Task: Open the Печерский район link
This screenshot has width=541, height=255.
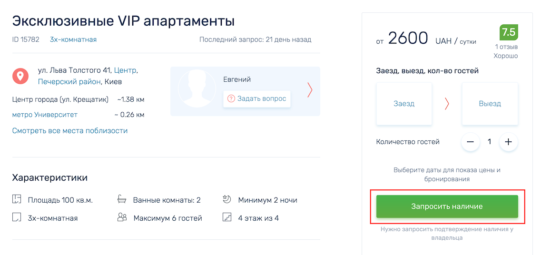Action: click(69, 82)
